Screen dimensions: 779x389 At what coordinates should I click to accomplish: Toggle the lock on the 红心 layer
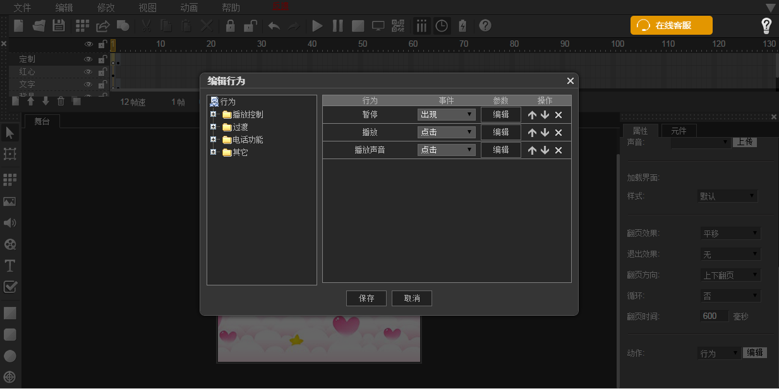pos(102,72)
